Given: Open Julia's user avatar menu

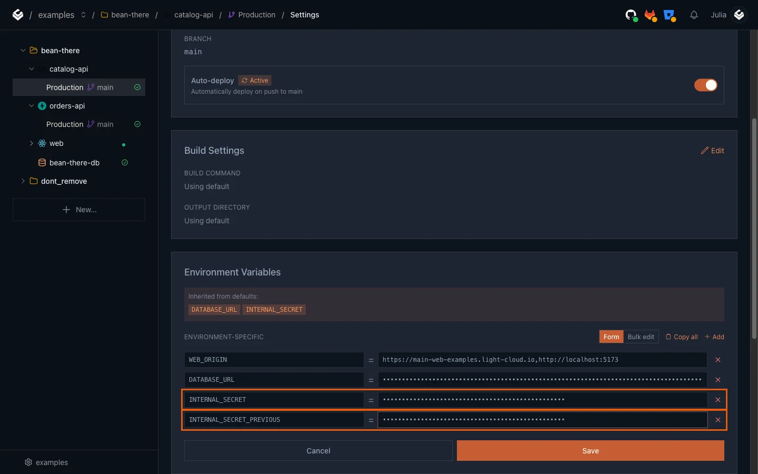Looking at the screenshot, I should tap(739, 15).
